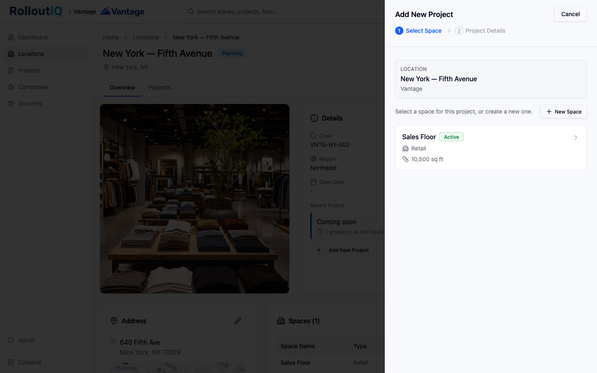Cancel the Add New Project panel
Image resolution: width=597 pixels, height=373 pixels.
click(570, 14)
